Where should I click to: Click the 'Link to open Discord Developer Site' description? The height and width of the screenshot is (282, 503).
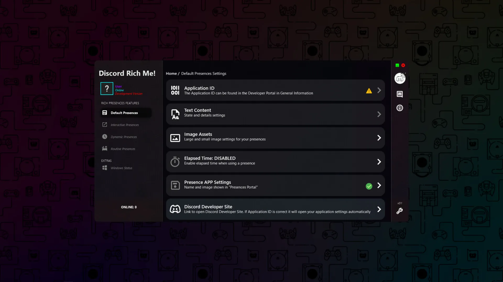click(277, 212)
